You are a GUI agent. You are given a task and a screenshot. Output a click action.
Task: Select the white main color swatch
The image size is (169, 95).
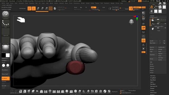8,55
